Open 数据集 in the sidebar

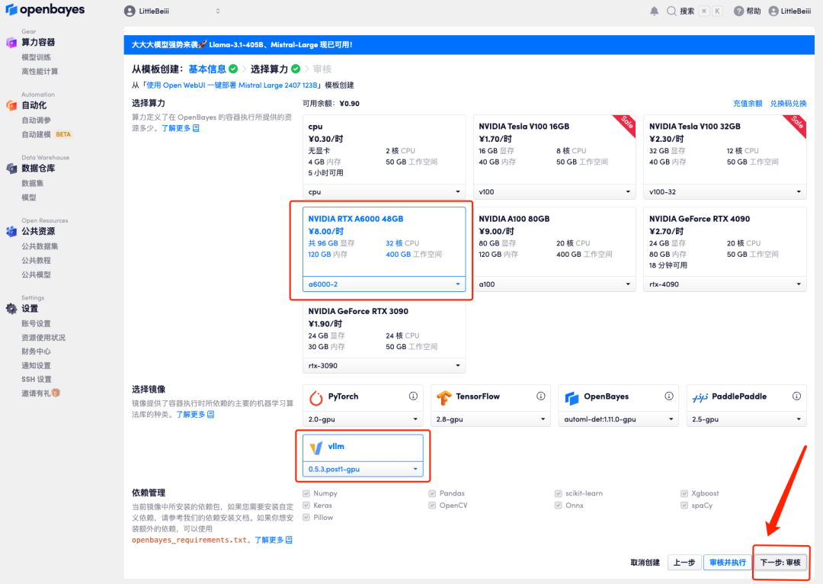pos(33,183)
